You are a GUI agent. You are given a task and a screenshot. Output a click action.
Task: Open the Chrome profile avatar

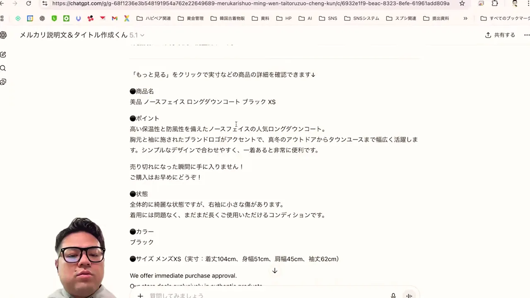click(515, 3)
